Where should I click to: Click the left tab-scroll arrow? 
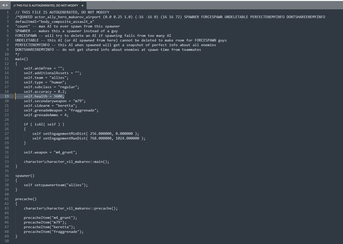(x=3, y=5)
